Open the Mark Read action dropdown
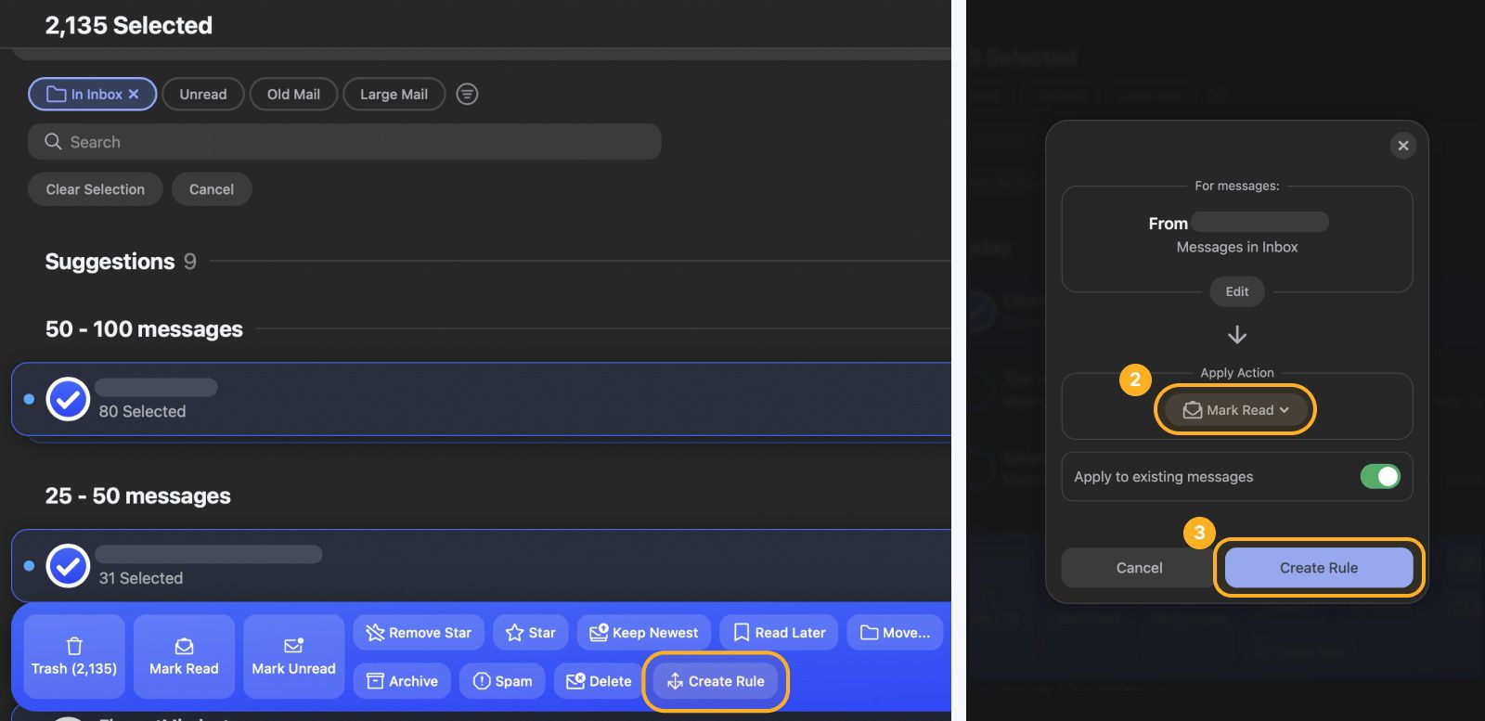This screenshot has height=721, width=1485. (x=1234, y=409)
